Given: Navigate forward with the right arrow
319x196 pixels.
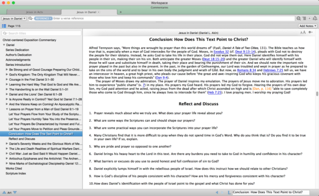Looking at the screenshot, I should [222, 192].
